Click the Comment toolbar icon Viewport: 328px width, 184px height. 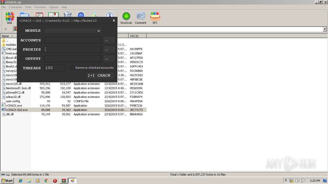click(x=141, y=18)
